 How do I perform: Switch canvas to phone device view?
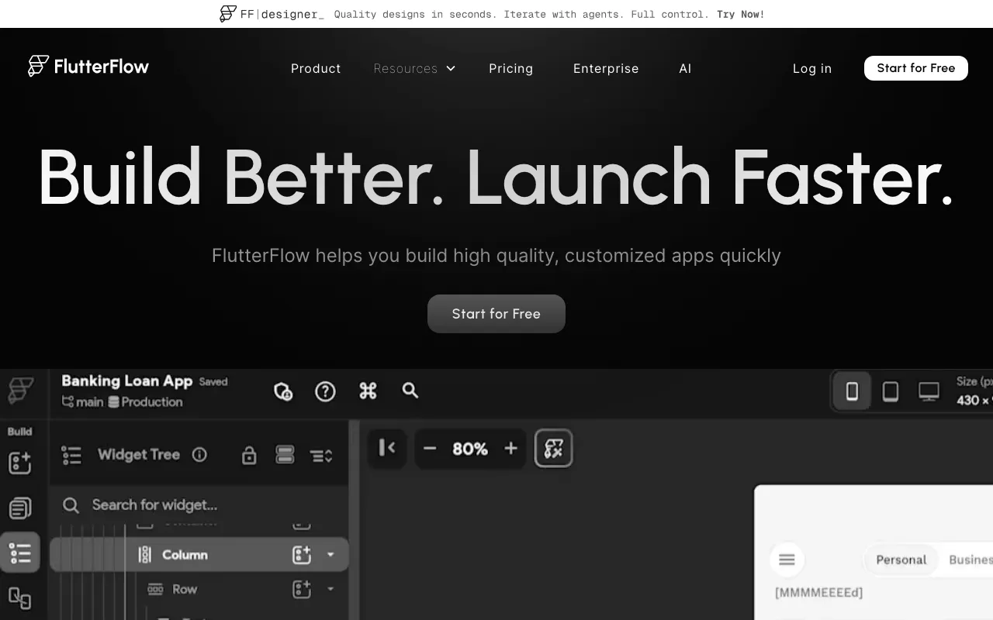[852, 391]
